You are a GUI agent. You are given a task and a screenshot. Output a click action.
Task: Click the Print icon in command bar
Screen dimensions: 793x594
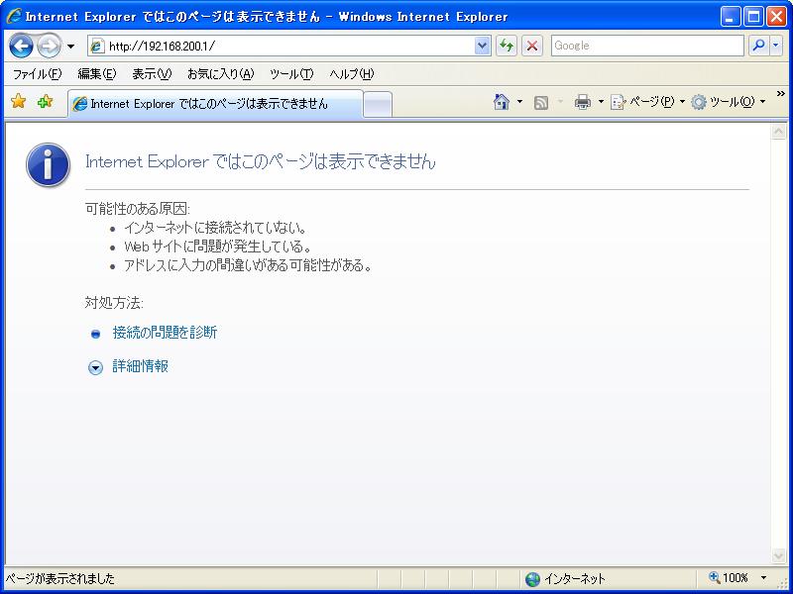coord(583,102)
